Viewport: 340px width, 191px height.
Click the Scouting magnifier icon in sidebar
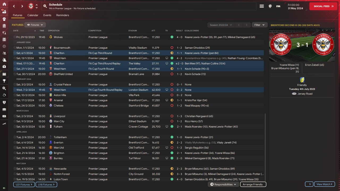(4, 88)
